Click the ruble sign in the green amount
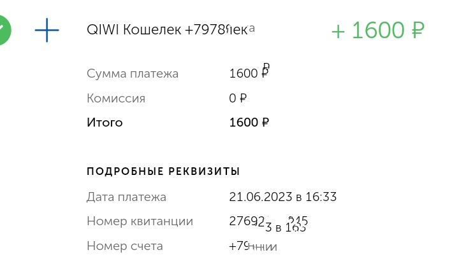 416,30
